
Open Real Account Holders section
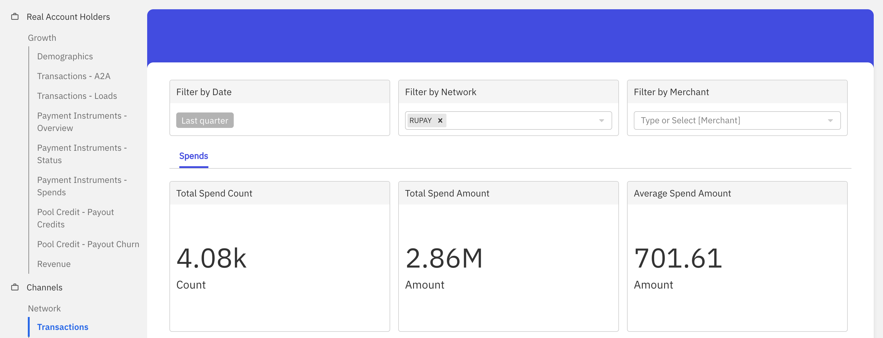coord(68,17)
